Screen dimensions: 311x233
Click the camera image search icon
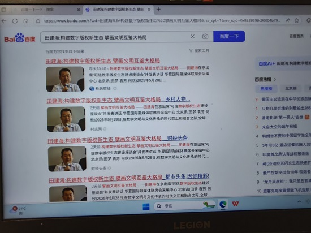coord(205,37)
